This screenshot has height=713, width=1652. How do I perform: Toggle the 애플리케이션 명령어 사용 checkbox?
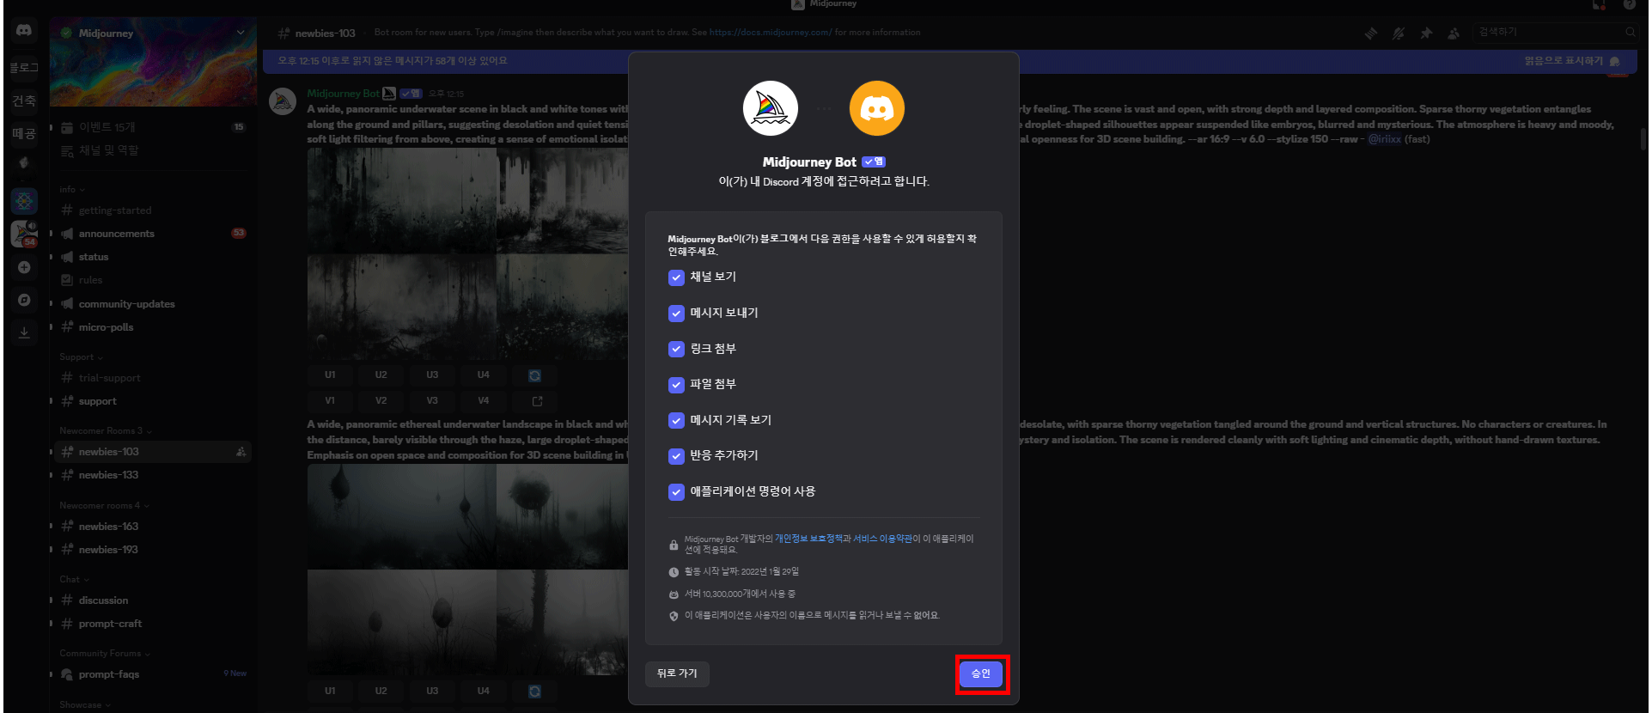[x=676, y=492]
